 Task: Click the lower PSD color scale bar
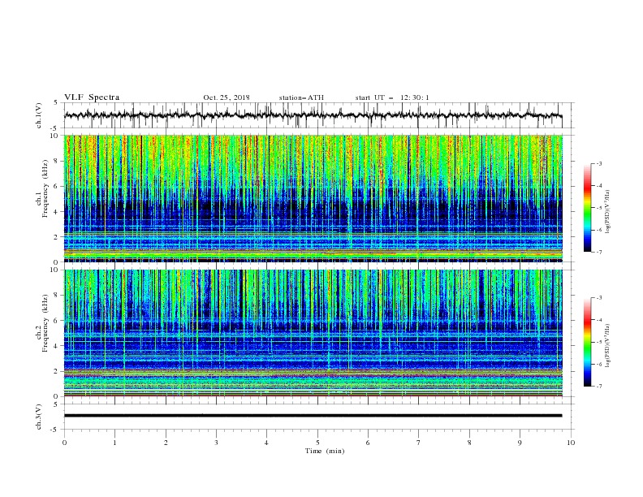tap(588, 342)
